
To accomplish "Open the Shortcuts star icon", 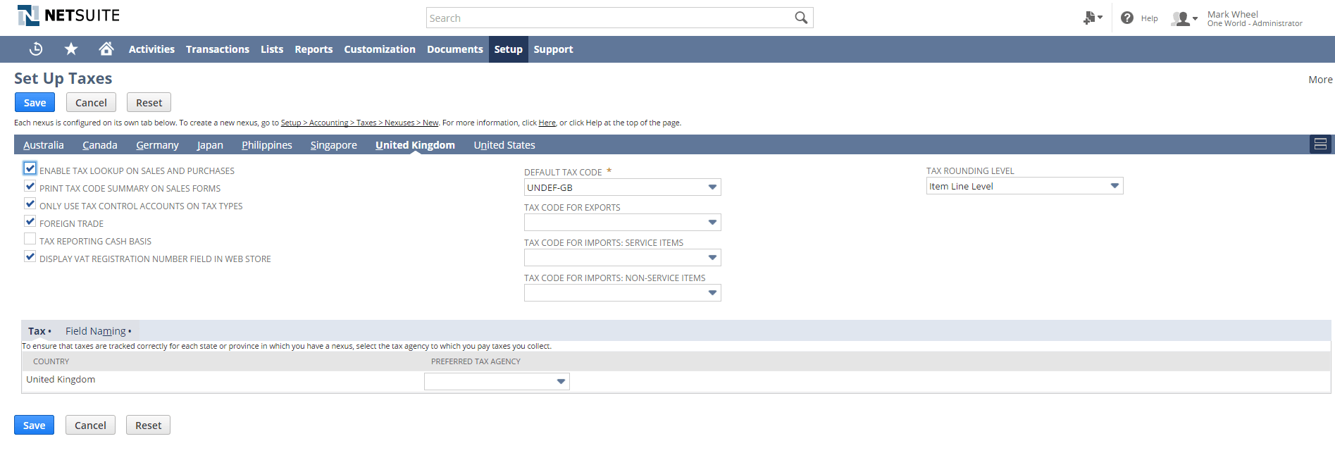I will (x=71, y=49).
